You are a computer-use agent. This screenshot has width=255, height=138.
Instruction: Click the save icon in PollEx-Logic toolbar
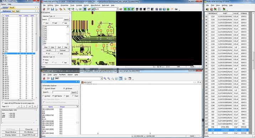[x=52, y=79]
